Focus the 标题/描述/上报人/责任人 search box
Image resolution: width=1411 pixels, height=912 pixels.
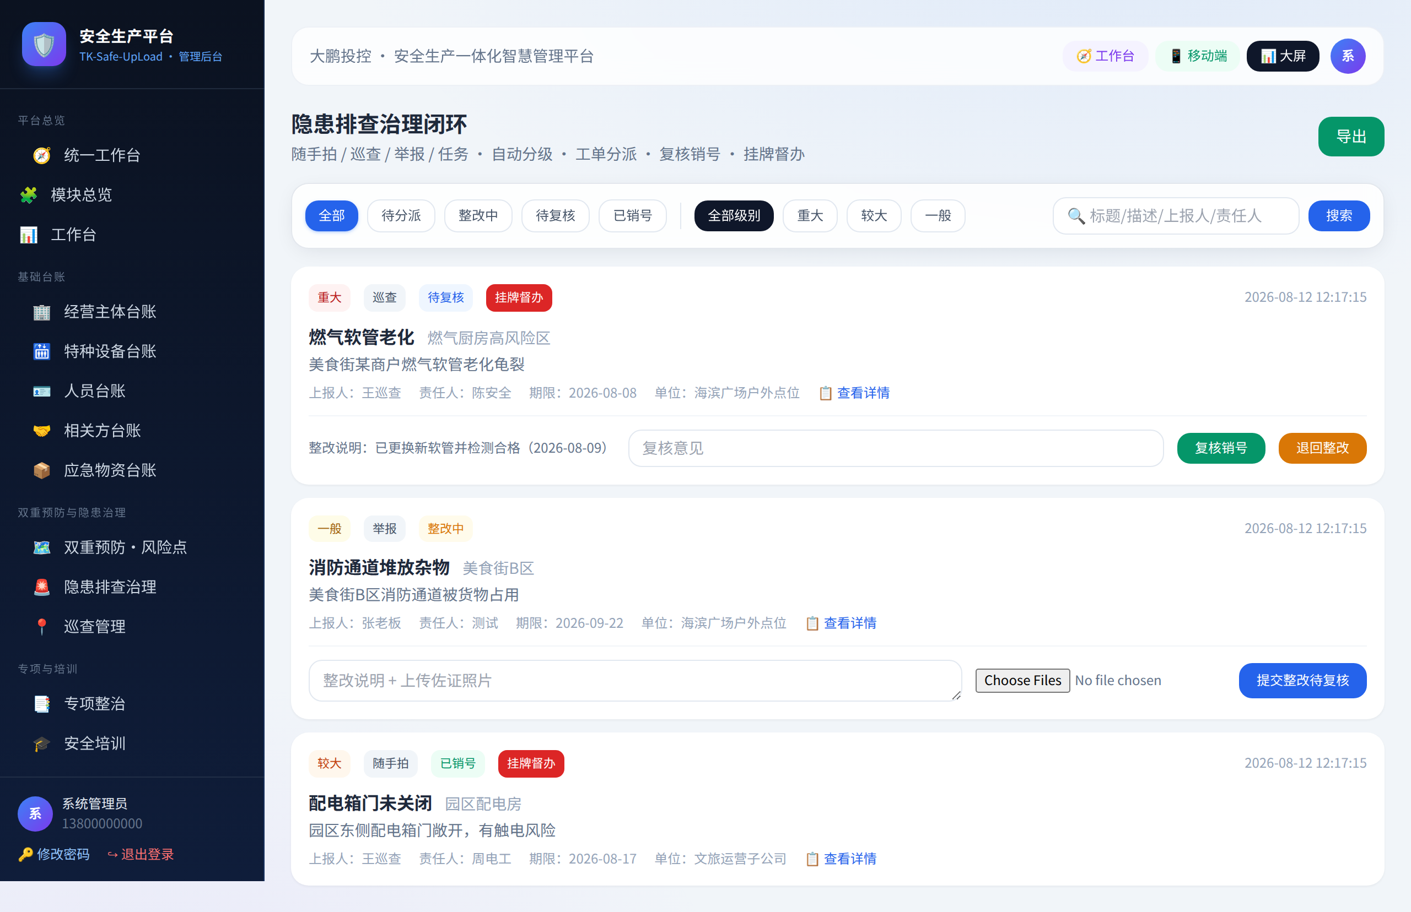point(1176,215)
